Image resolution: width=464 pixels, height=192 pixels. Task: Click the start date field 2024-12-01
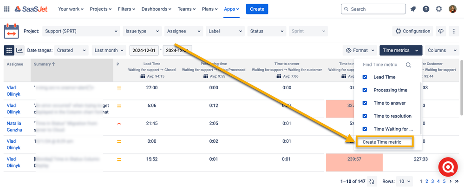pos(144,50)
